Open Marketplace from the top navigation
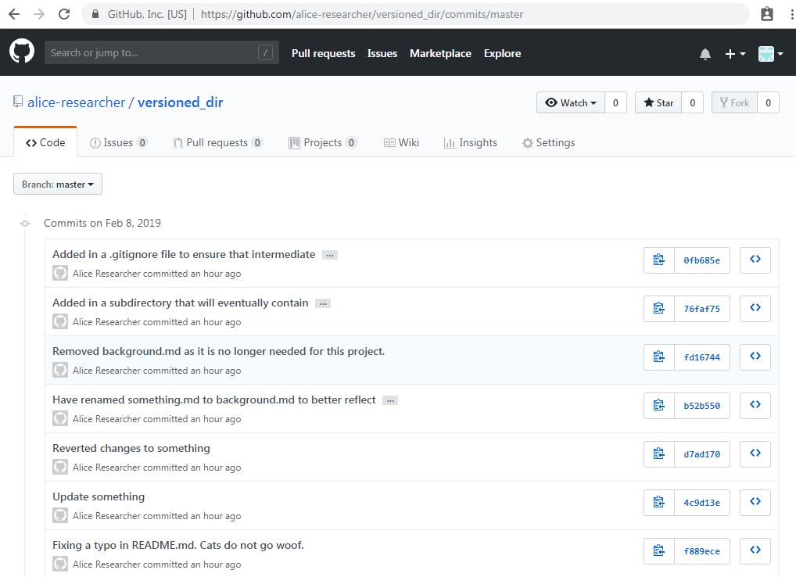Screen dimensions: 796x577 [440, 53]
